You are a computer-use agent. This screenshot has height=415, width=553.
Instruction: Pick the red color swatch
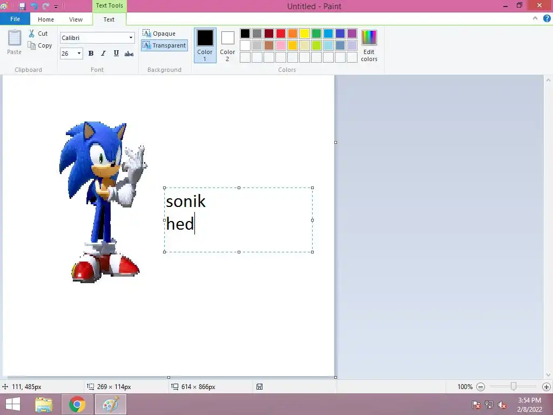point(281,34)
